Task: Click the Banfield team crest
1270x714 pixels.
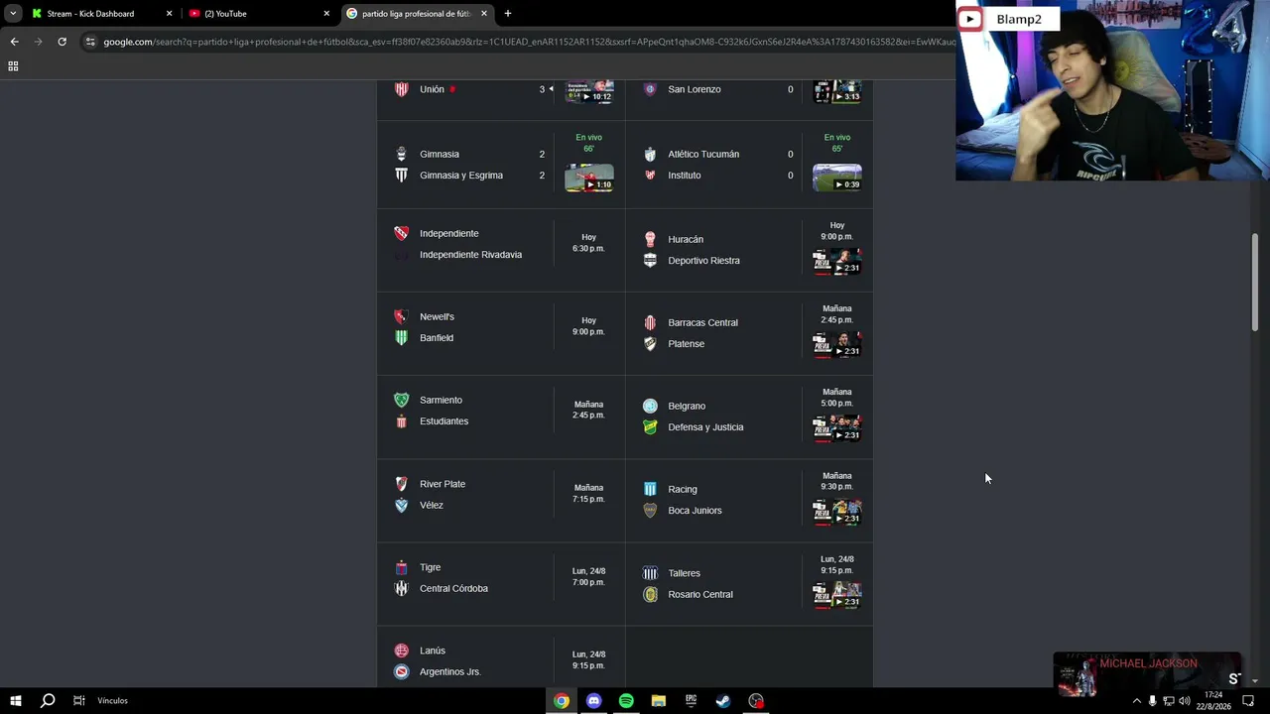Action: [x=401, y=338]
